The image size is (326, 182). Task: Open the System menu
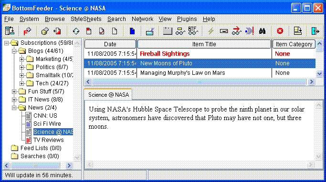coord(29,19)
